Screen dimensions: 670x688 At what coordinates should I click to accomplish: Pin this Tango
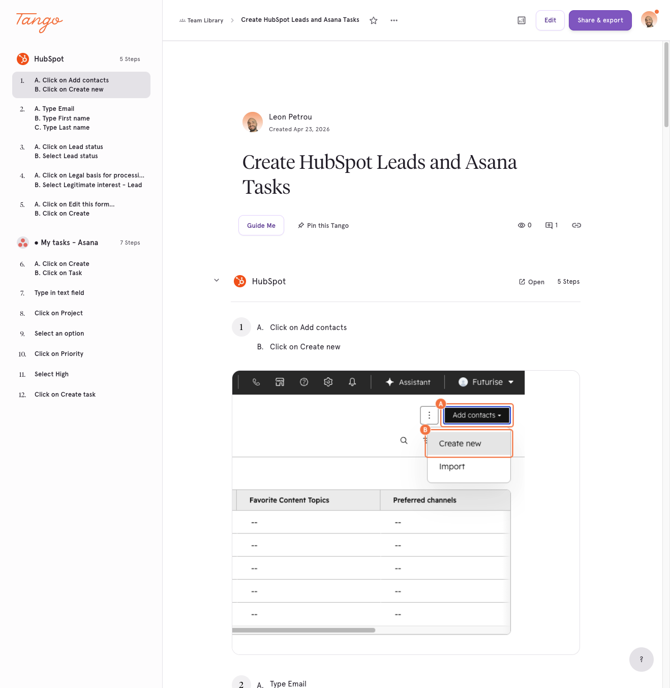point(323,225)
